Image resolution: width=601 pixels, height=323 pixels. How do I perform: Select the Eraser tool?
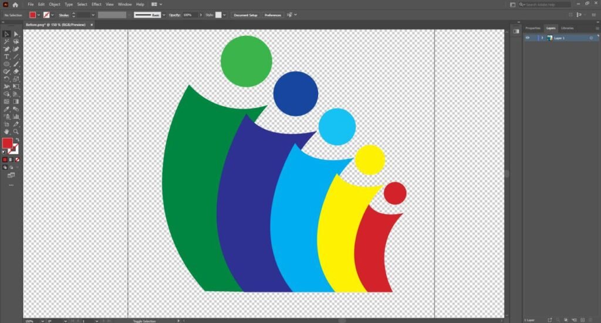pos(16,71)
